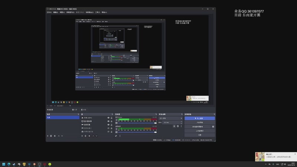Viewport: 297px width, 167px height.
Task: Toggle lock on first game capture source
Action: click(x=112, y=125)
